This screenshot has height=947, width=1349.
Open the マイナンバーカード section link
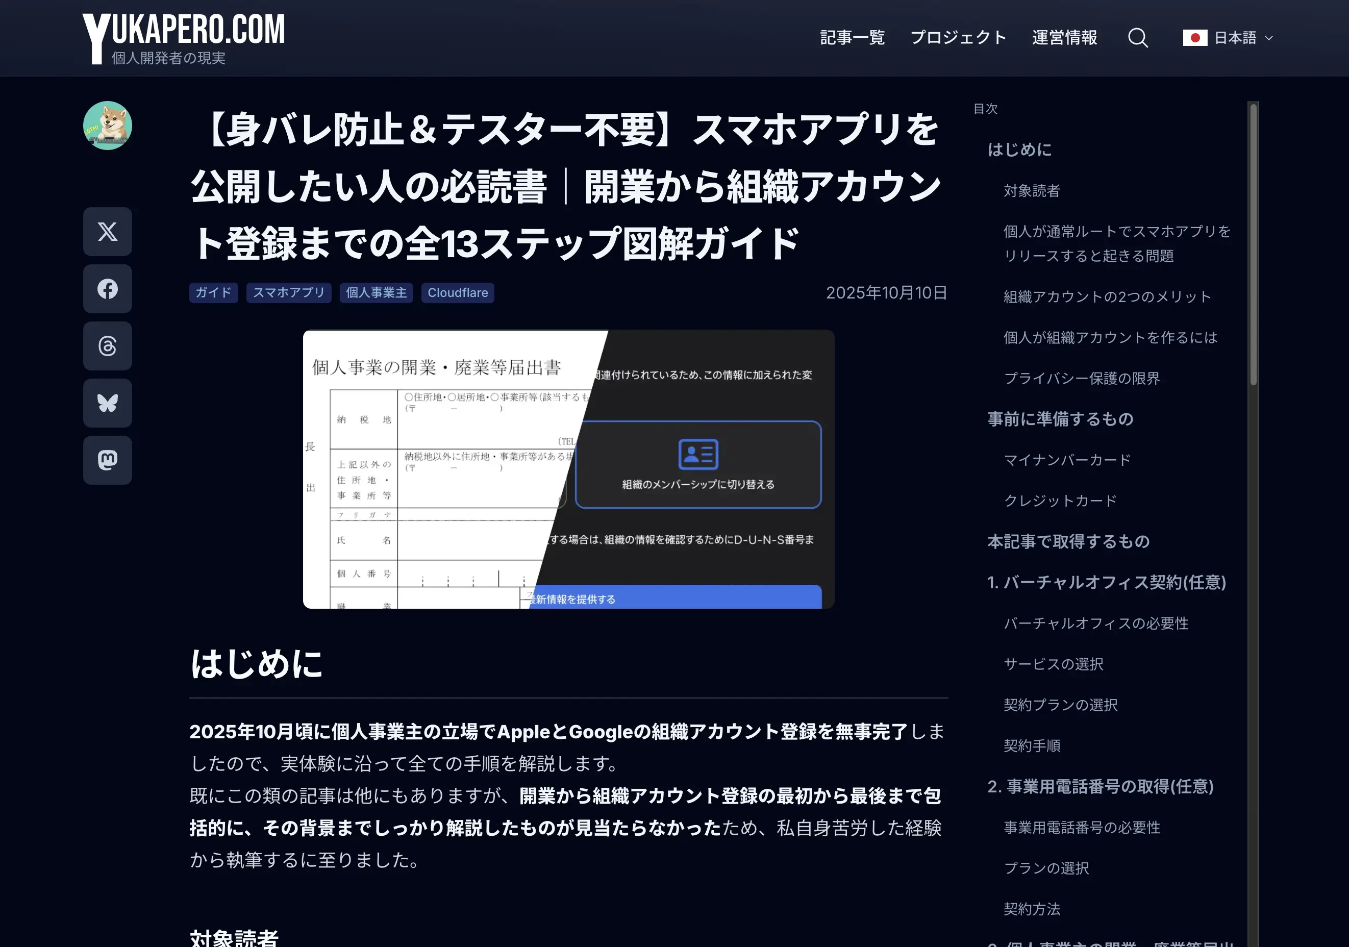pyautogui.click(x=1066, y=460)
